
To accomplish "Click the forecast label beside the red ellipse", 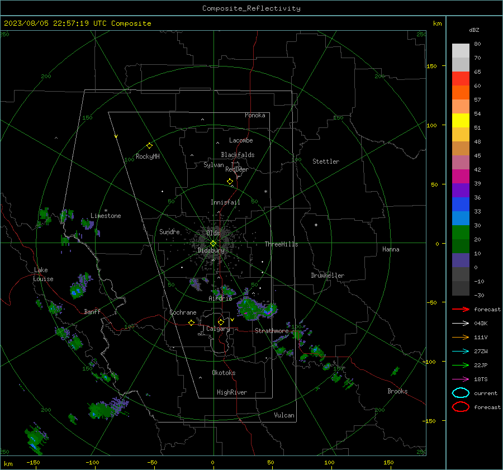I will [x=487, y=407].
